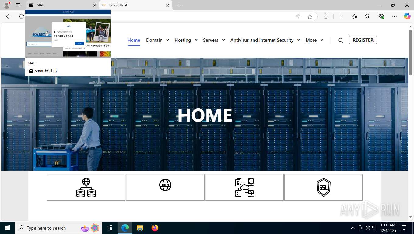Open the Windows Start menu
Image resolution: width=414 pixels, height=234 pixels.
pyautogui.click(x=7, y=228)
